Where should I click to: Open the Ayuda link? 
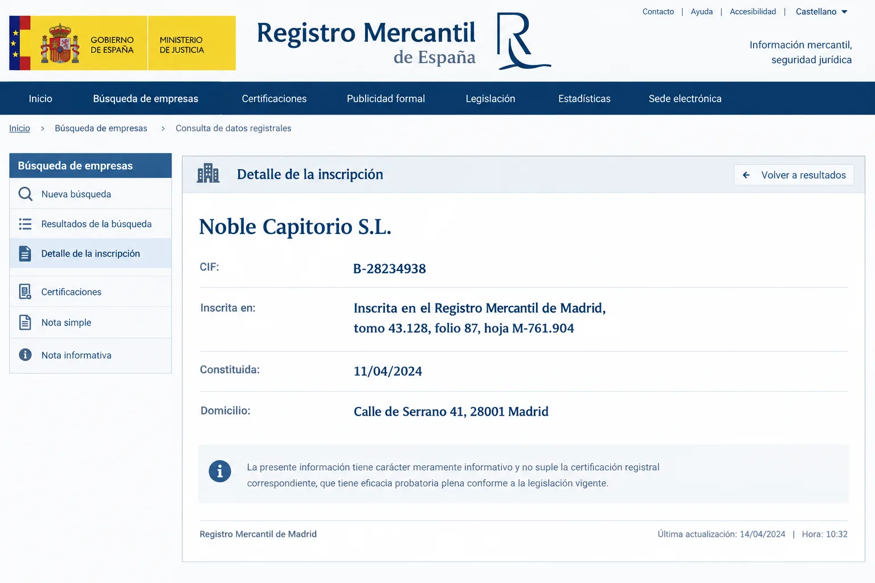click(702, 11)
